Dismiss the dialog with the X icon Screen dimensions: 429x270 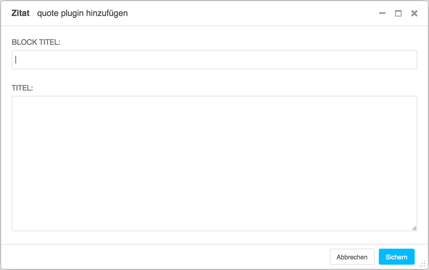[414, 13]
